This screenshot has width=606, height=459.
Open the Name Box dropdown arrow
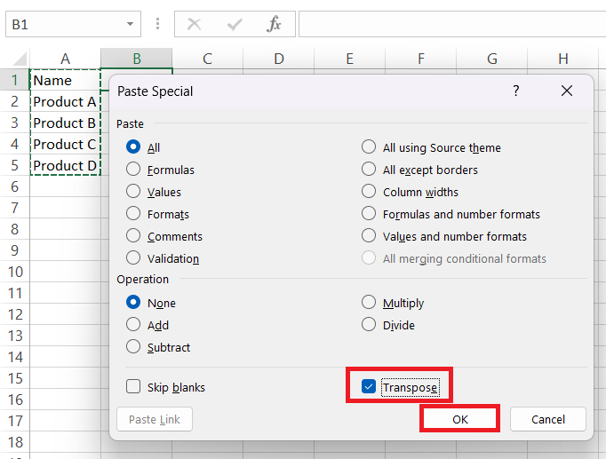tap(131, 24)
